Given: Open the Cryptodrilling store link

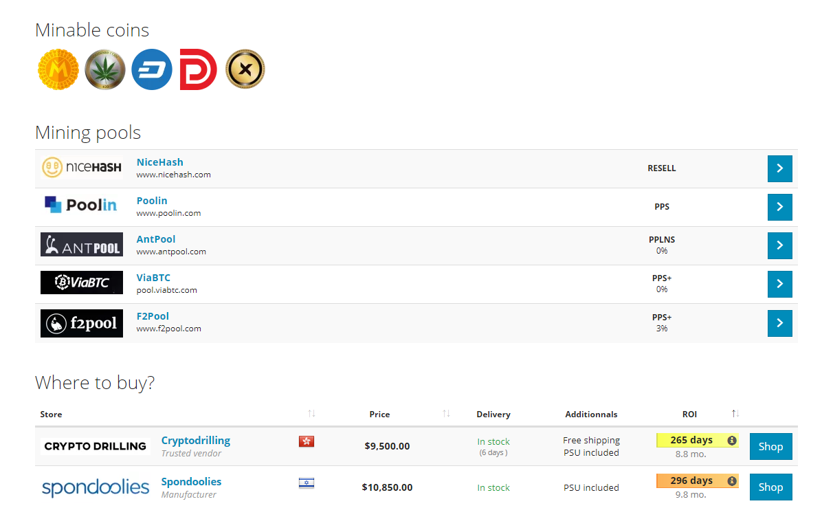Looking at the screenshot, I should [196, 441].
